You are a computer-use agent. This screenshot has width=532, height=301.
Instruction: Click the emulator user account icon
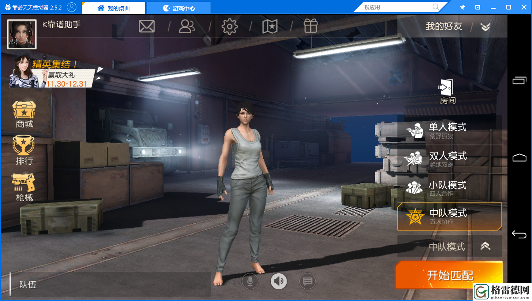point(72,7)
